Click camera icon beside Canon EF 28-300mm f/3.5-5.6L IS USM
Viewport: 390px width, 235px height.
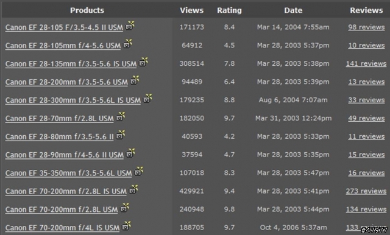pyautogui.click(x=147, y=99)
